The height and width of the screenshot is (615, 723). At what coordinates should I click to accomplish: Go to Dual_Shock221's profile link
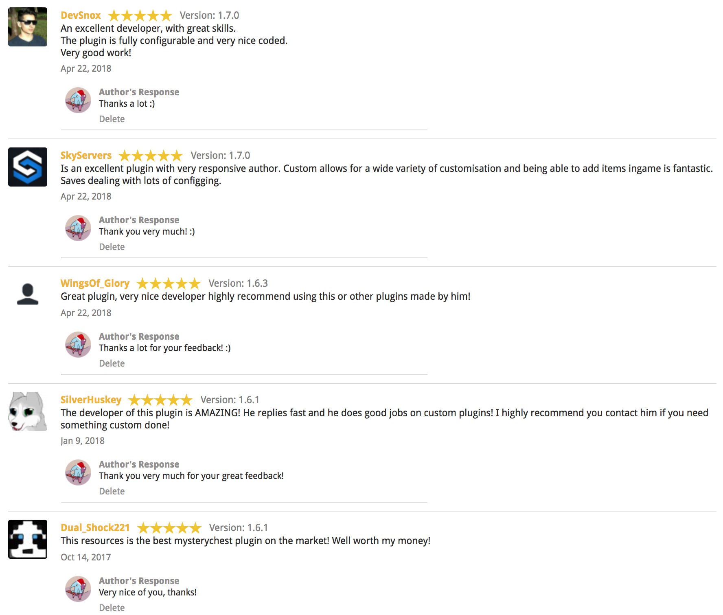click(95, 528)
